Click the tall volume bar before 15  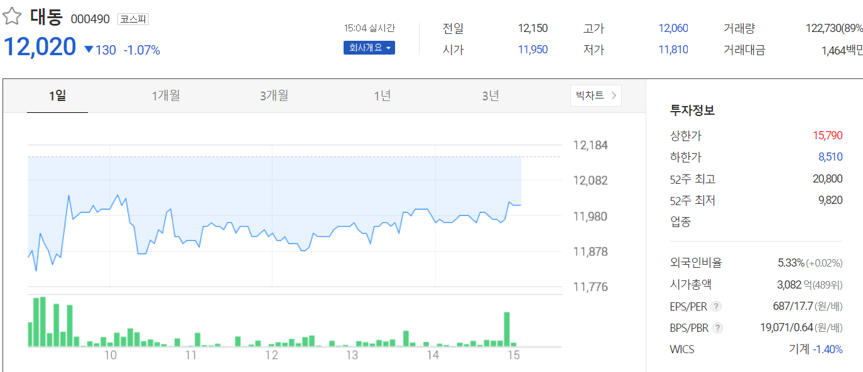coord(507,329)
